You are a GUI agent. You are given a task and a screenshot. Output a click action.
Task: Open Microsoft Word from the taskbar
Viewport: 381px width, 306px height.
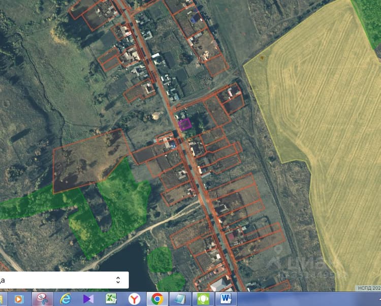point(226,298)
